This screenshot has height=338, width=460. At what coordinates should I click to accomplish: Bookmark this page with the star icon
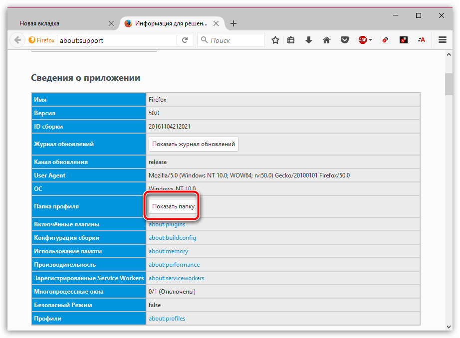tap(275, 40)
